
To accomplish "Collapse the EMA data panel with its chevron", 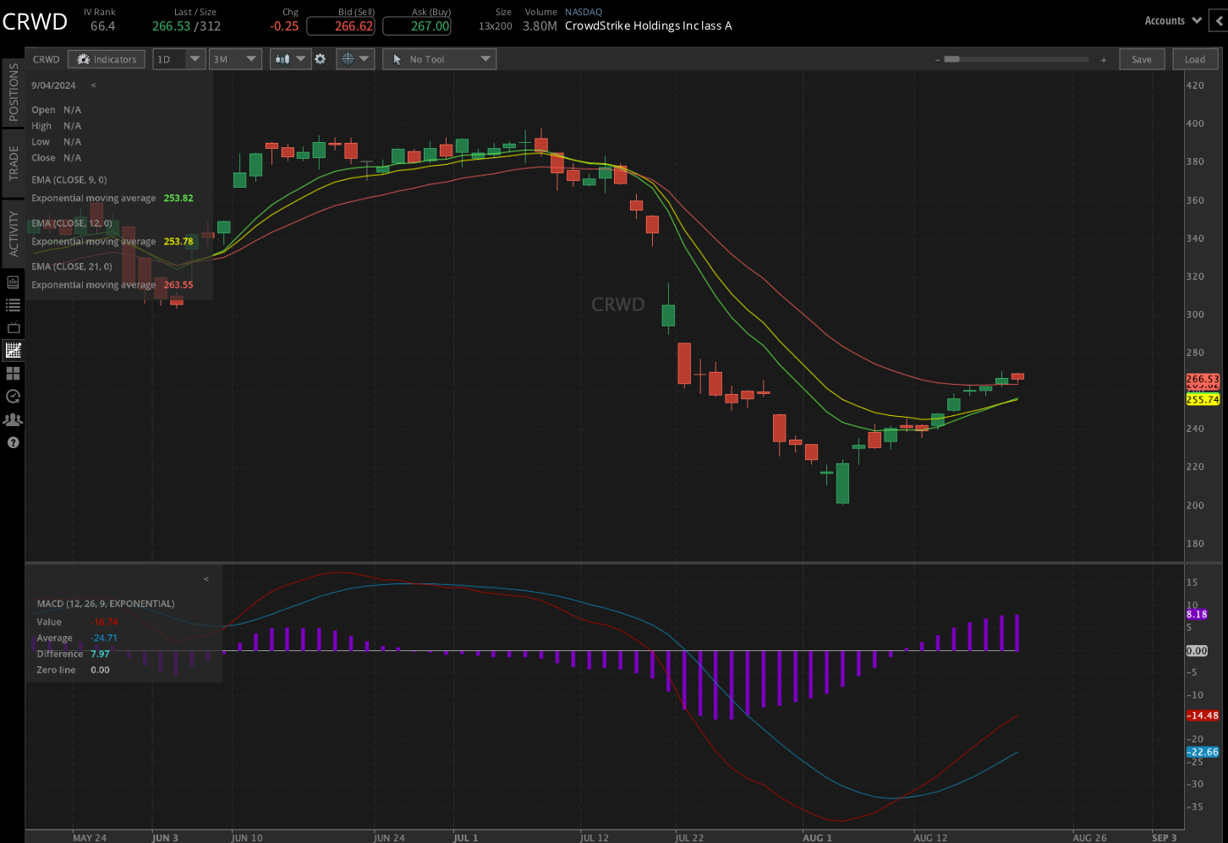I will pyautogui.click(x=92, y=85).
